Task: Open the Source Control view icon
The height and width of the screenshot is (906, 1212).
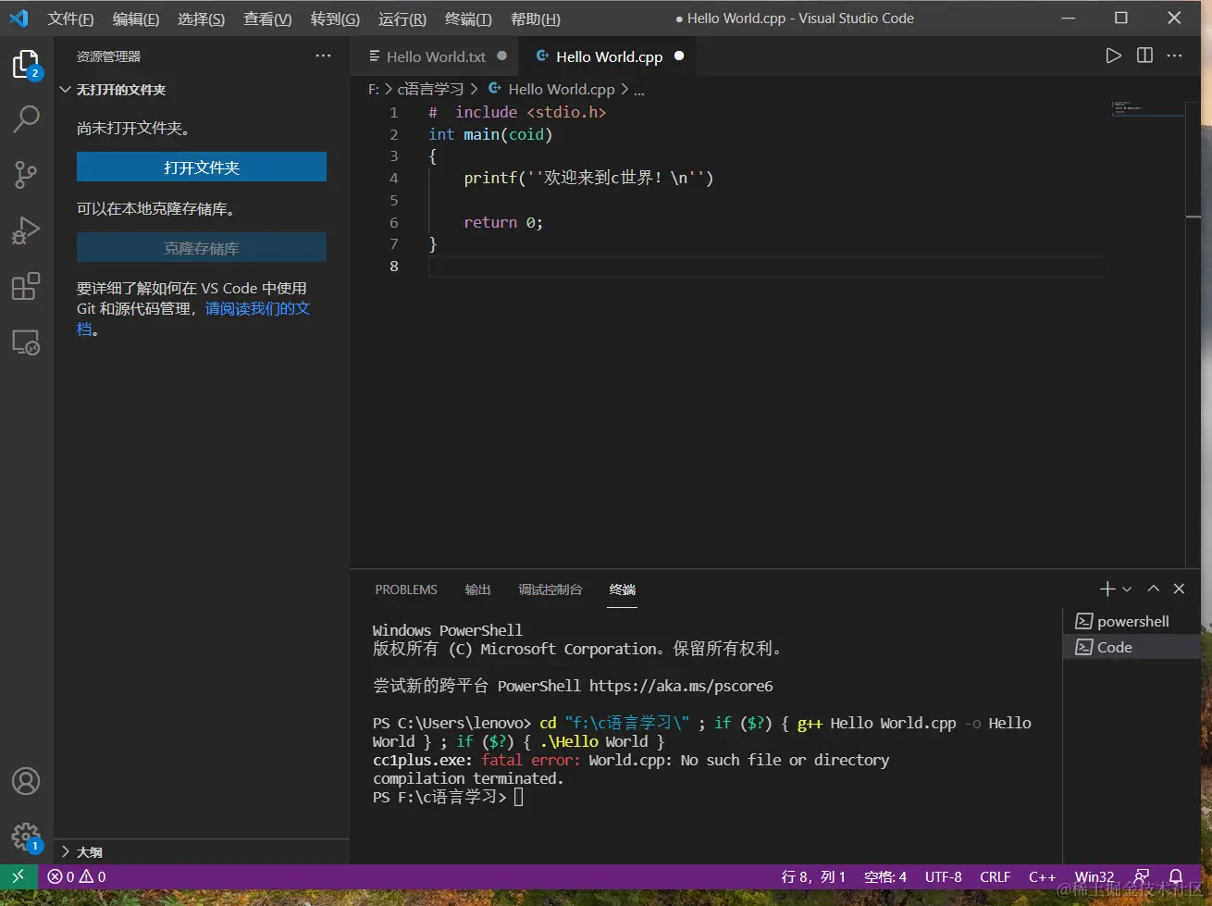Action: click(26, 174)
